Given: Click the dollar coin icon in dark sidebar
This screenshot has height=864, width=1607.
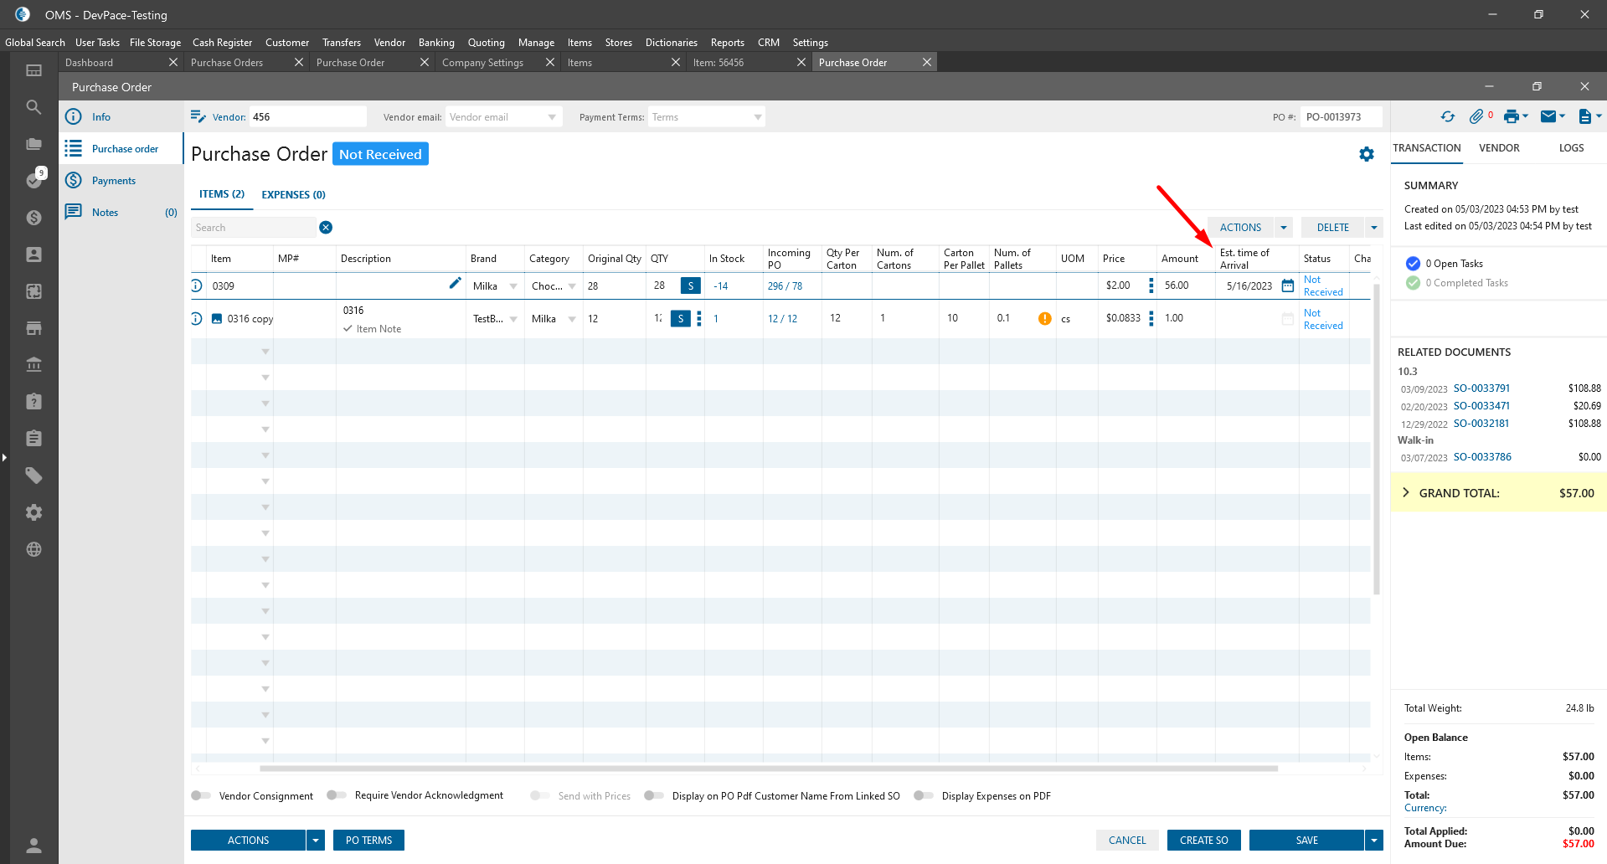Looking at the screenshot, I should click(x=33, y=218).
